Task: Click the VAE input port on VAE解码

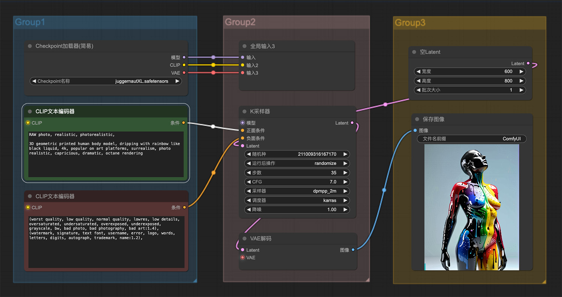Action: [x=242, y=257]
